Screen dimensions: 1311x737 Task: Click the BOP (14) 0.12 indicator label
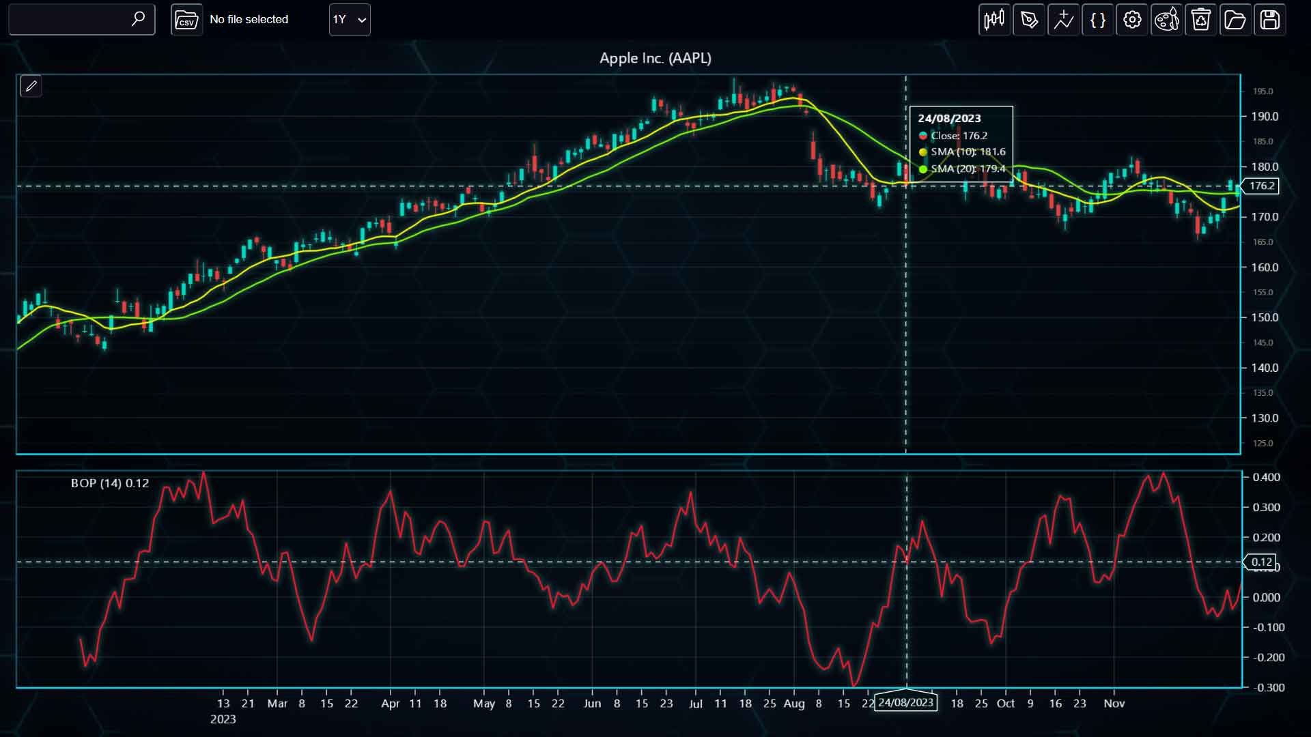pyautogui.click(x=110, y=483)
